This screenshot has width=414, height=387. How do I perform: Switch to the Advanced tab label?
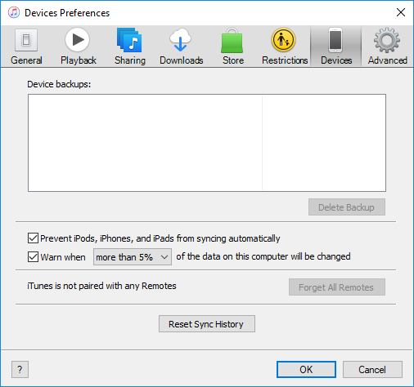pyautogui.click(x=388, y=60)
